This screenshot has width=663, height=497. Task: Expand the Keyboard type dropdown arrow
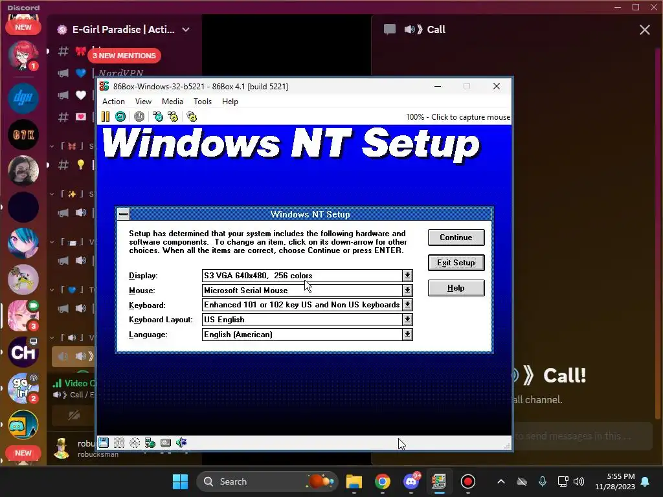point(407,305)
